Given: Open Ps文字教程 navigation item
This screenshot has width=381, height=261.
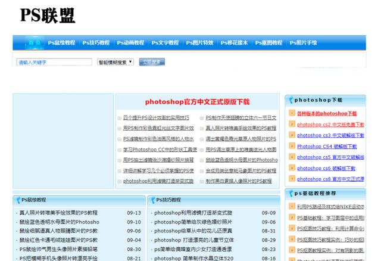Looking at the screenshot, I should point(165,43).
